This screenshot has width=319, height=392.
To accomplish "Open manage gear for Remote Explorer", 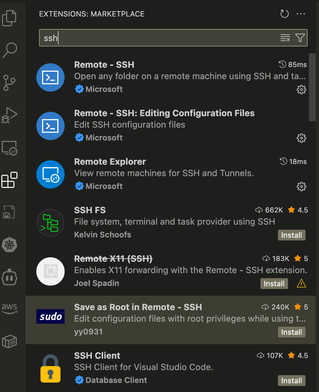I will [301, 187].
